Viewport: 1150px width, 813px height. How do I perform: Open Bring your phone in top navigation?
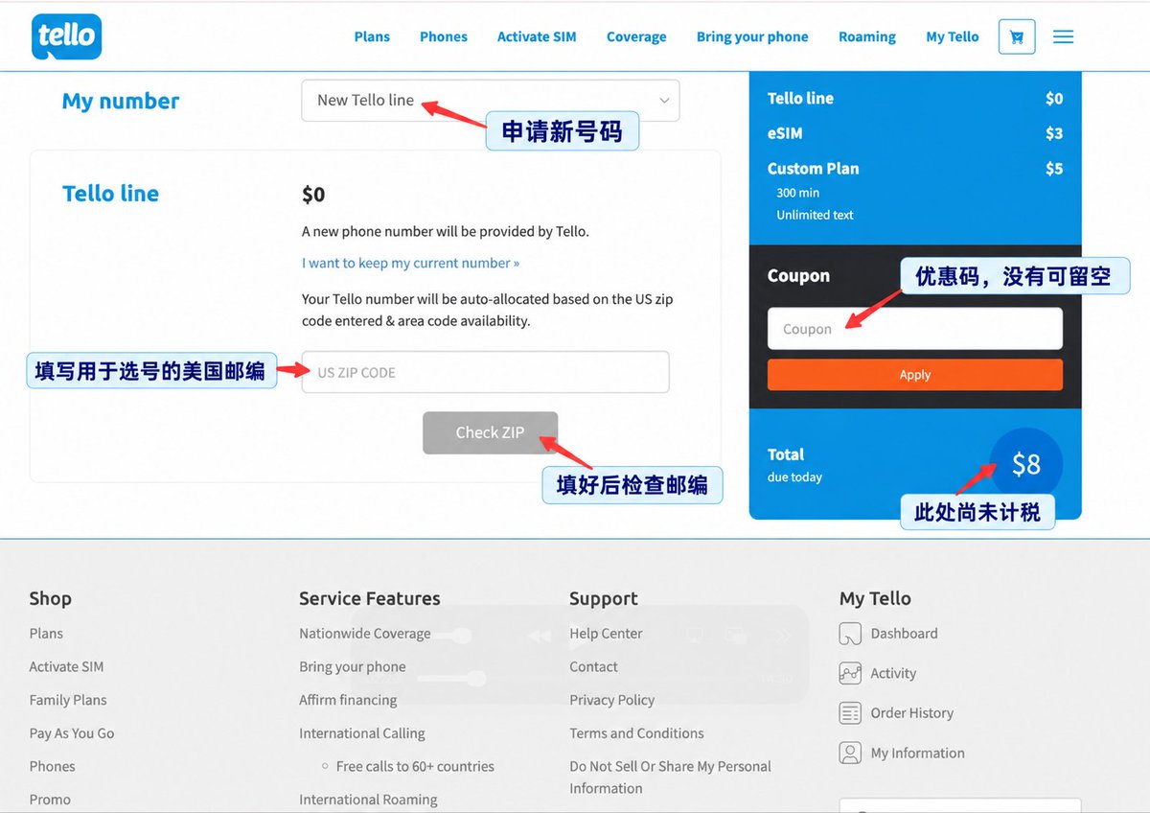[x=752, y=36]
